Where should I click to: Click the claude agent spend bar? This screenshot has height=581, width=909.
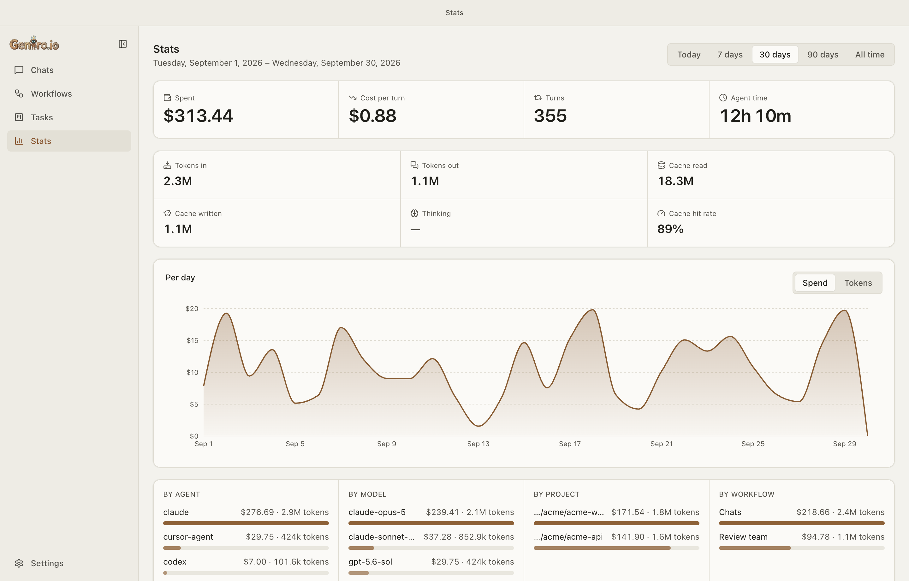pyautogui.click(x=246, y=523)
